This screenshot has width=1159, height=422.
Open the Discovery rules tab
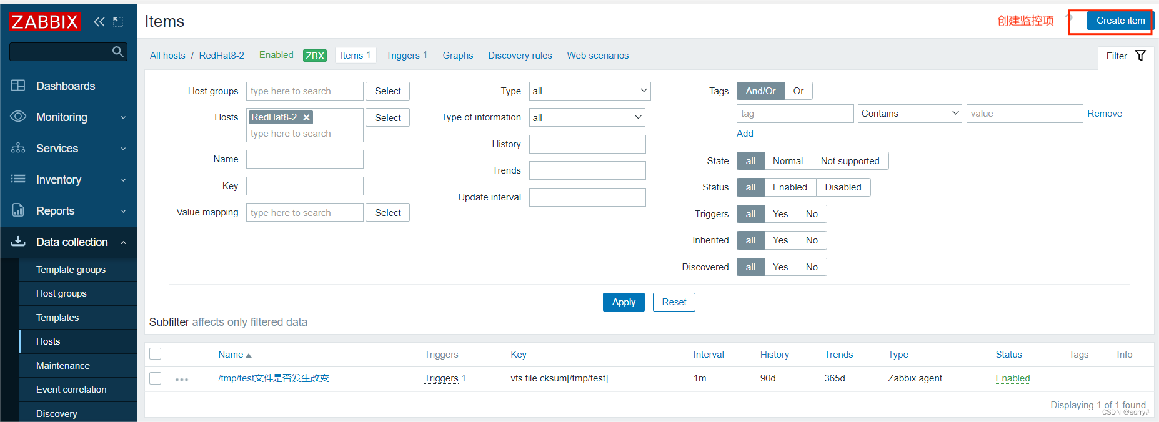[520, 56]
